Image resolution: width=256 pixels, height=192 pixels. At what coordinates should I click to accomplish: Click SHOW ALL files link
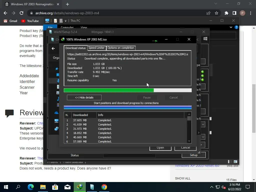(x=182, y=178)
